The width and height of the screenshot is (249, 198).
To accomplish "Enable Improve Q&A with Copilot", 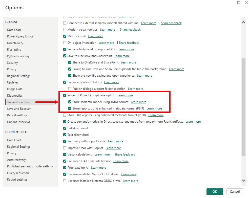I will point(65,148).
